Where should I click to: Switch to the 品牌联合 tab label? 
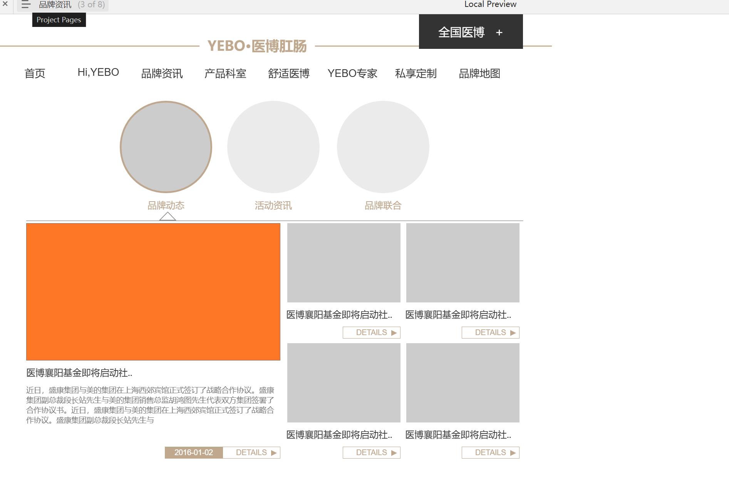[x=383, y=205]
